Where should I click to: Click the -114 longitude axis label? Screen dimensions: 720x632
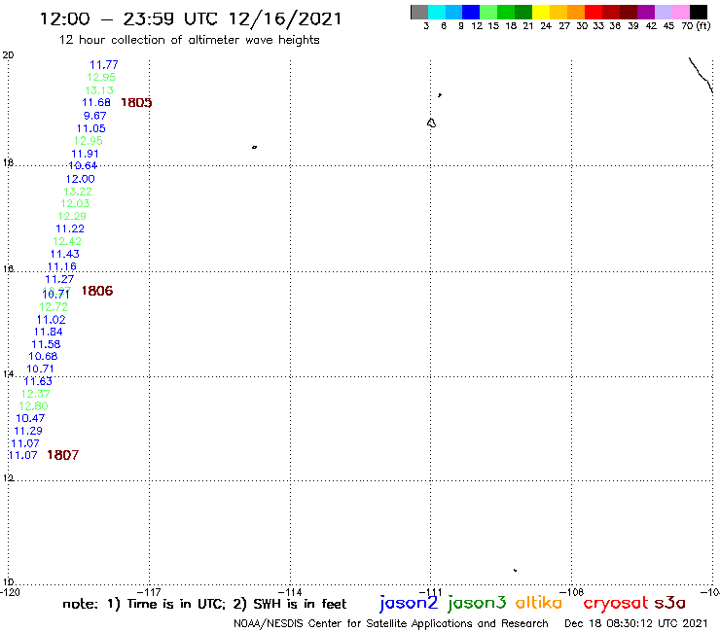pyautogui.click(x=290, y=592)
